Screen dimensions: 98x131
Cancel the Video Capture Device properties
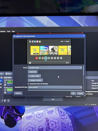tap(80, 93)
